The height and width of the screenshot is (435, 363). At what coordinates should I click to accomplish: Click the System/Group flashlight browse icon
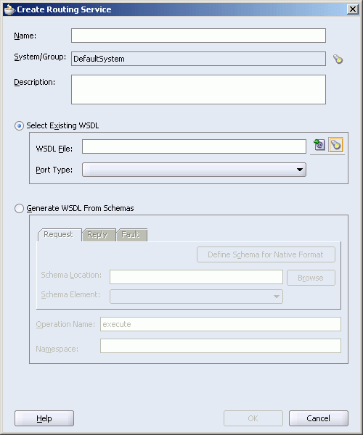(x=338, y=59)
